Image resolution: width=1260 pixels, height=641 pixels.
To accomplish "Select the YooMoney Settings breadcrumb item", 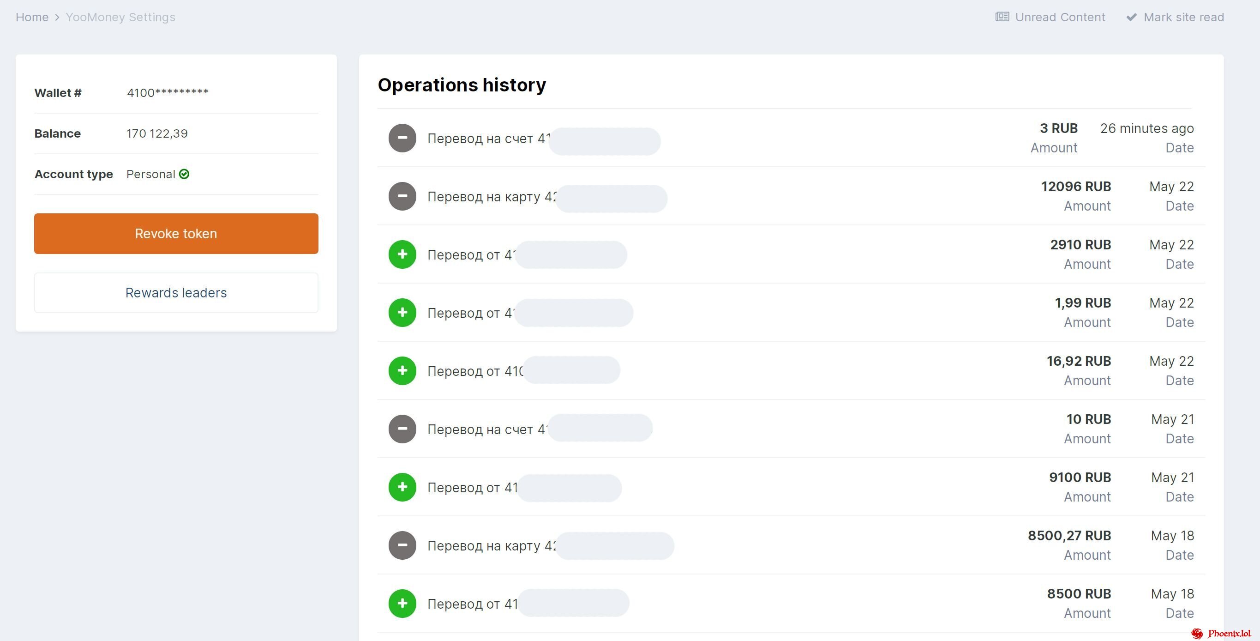I will pyautogui.click(x=121, y=17).
